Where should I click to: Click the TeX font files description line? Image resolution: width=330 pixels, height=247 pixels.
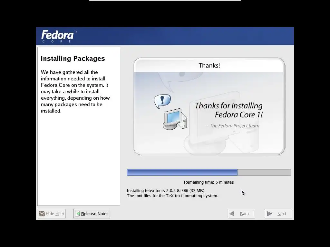pyautogui.click(x=173, y=196)
